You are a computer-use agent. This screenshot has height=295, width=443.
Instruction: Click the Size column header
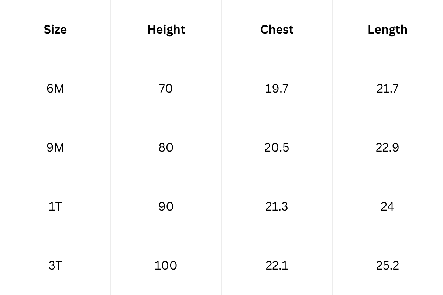[x=55, y=29]
